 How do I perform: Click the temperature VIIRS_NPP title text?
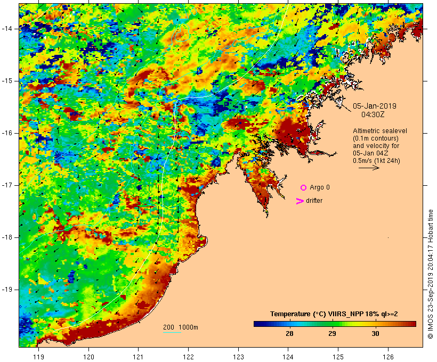click(x=334, y=314)
